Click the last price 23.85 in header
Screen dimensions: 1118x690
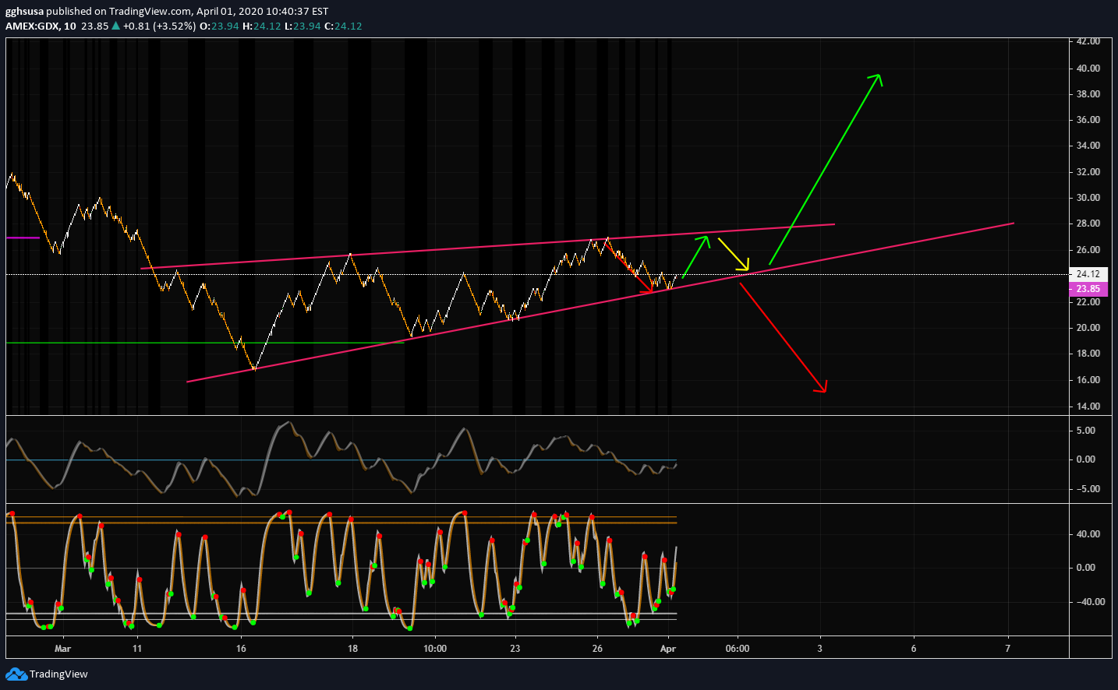pos(94,26)
